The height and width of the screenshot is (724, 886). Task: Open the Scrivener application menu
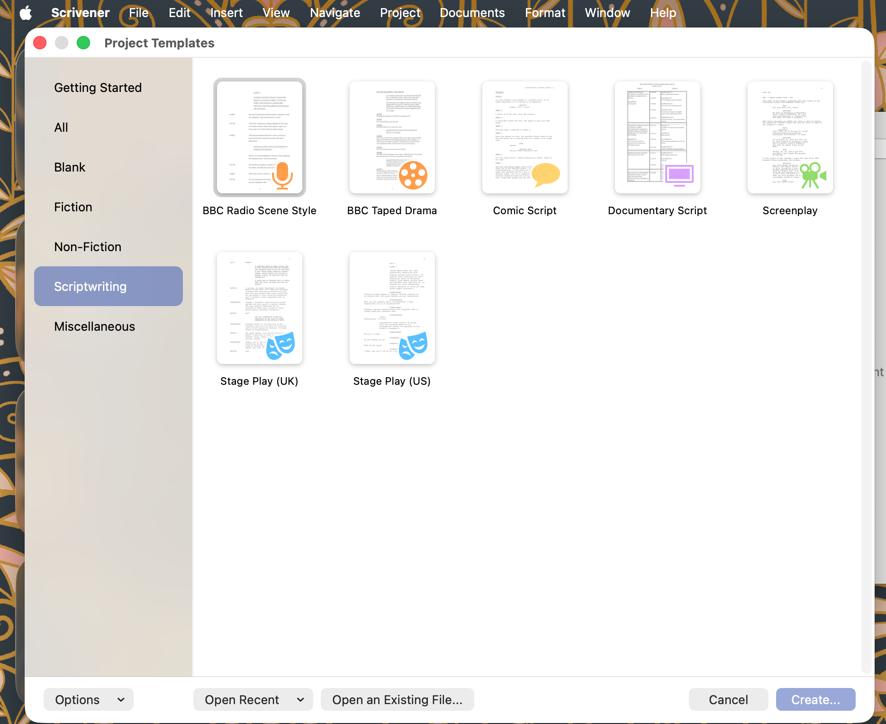pos(81,13)
